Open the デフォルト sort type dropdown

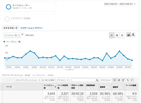pyautogui.click(x=62, y=80)
